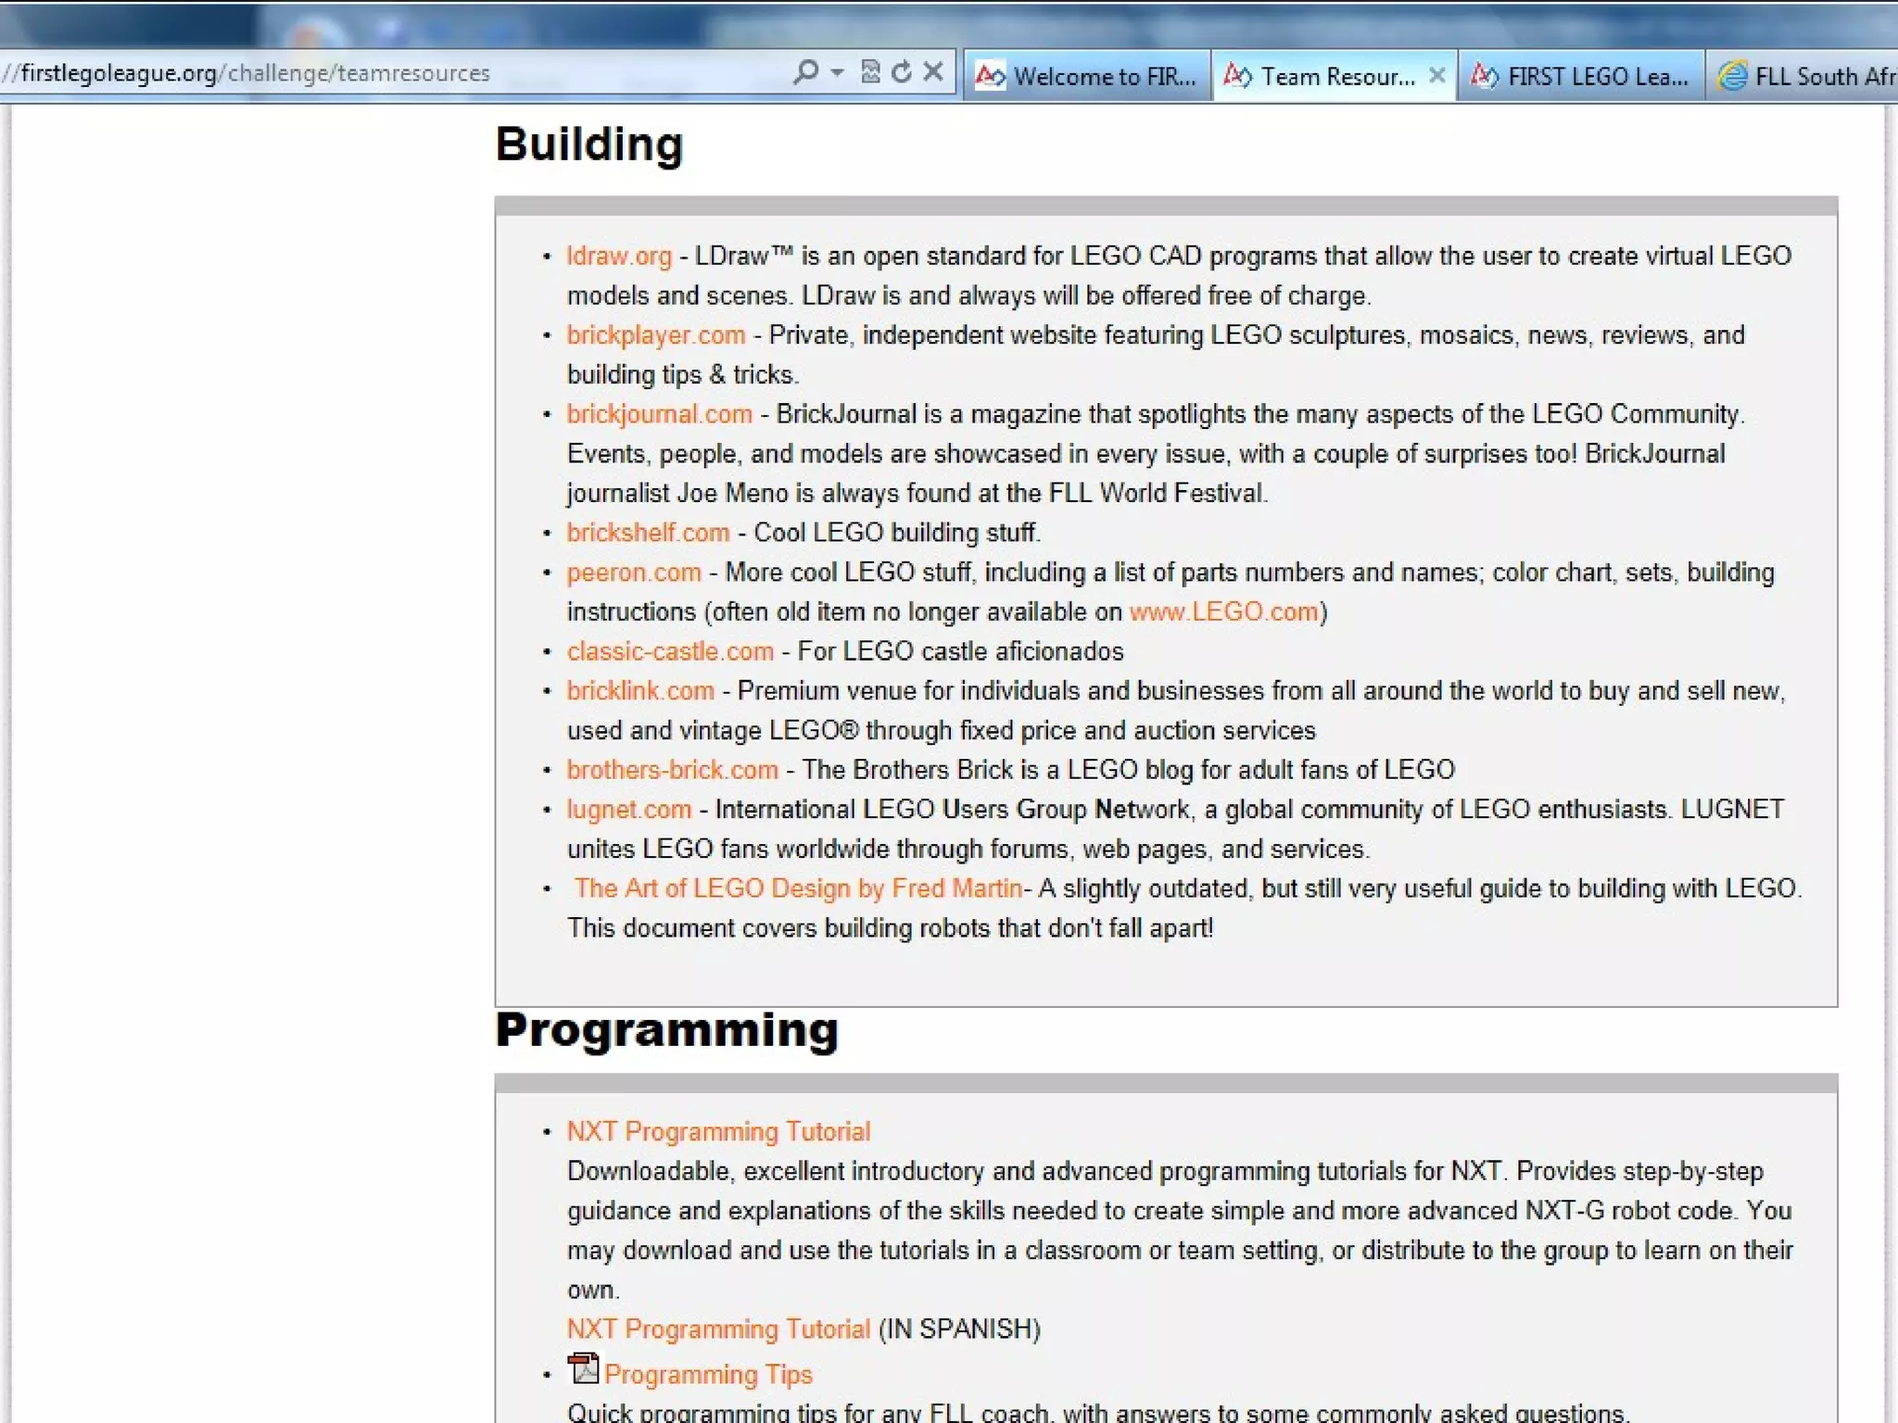The height and width of the screenshot is (1423, 1898).
Task: Open the address bar autocomplete dropdown arrow
Action: point(837,72)
